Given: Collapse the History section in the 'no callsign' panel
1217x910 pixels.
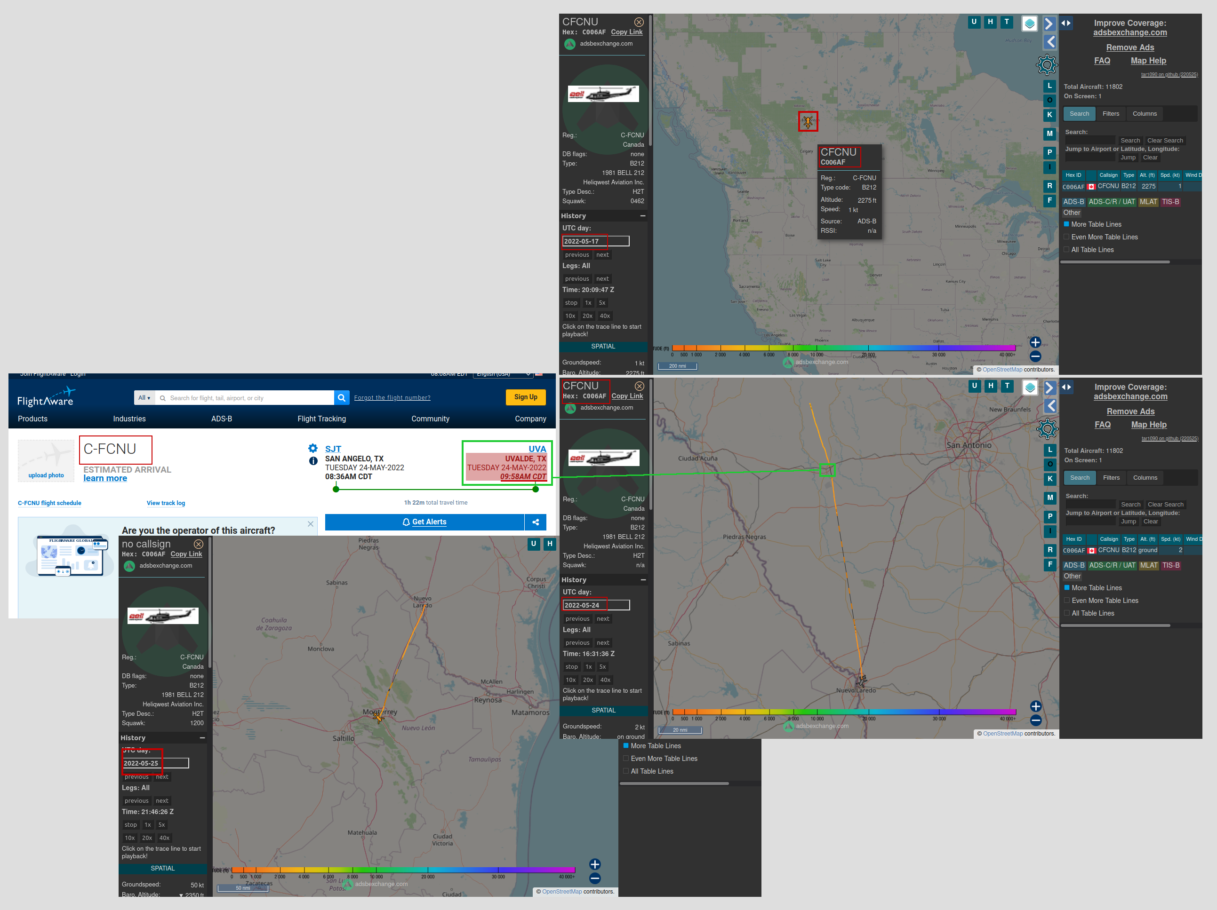Looking at the screenshot, I should tap(202, 738).
